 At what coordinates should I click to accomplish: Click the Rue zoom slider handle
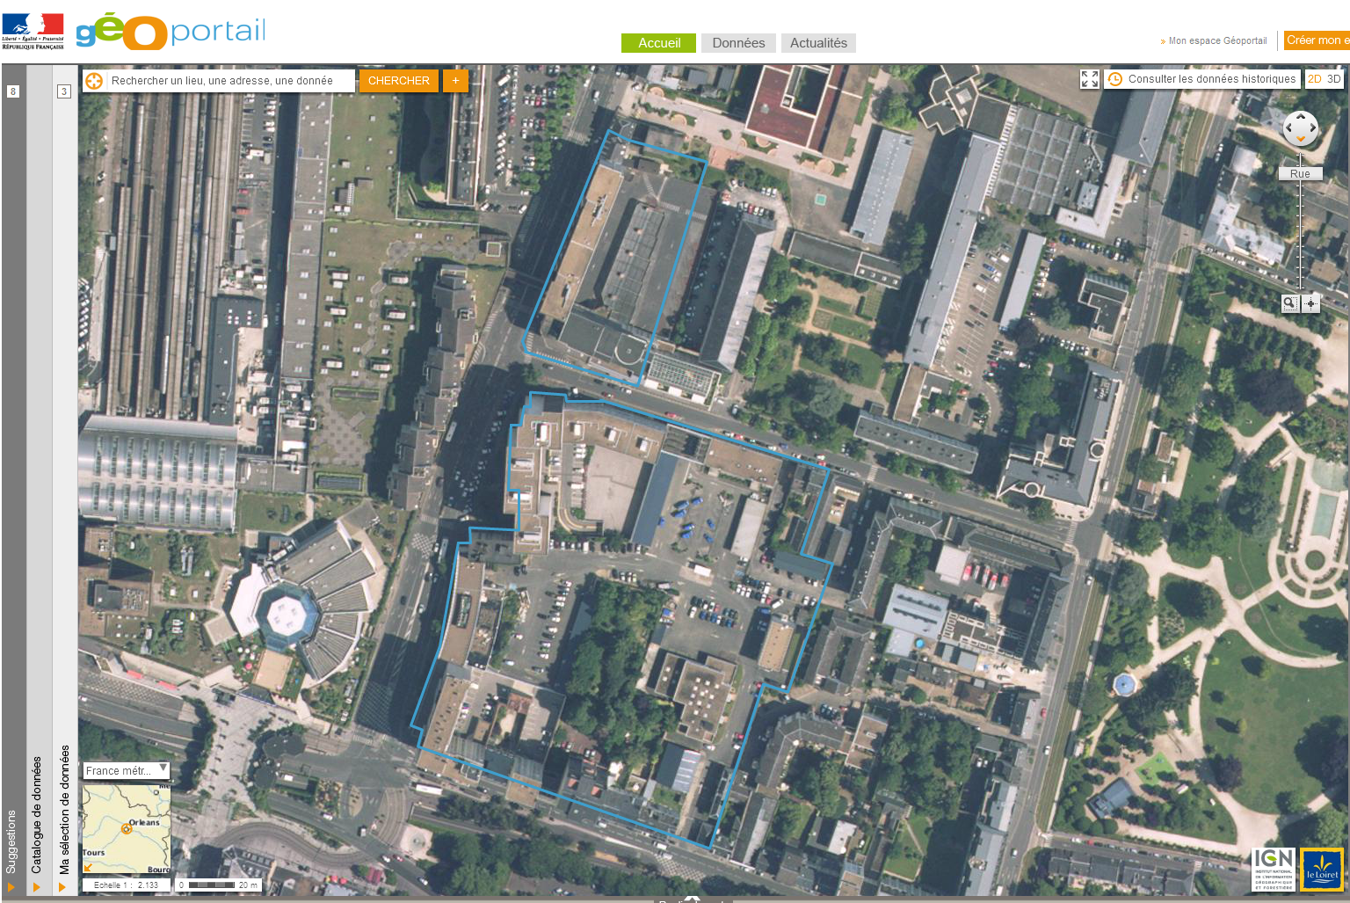point(1300,174)
